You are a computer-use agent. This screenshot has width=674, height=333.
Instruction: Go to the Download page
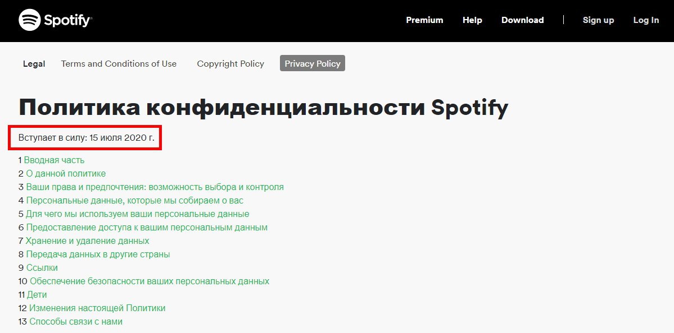522,20
